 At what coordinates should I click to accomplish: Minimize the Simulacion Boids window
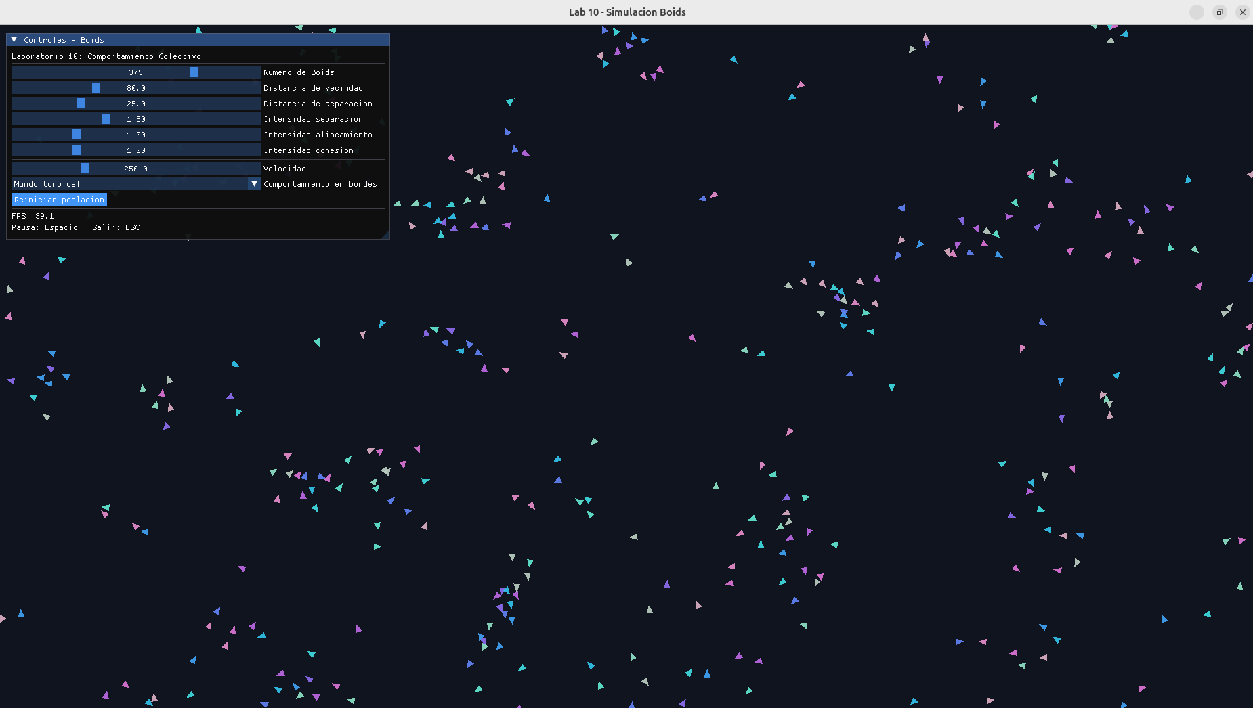pos(1197,12)
